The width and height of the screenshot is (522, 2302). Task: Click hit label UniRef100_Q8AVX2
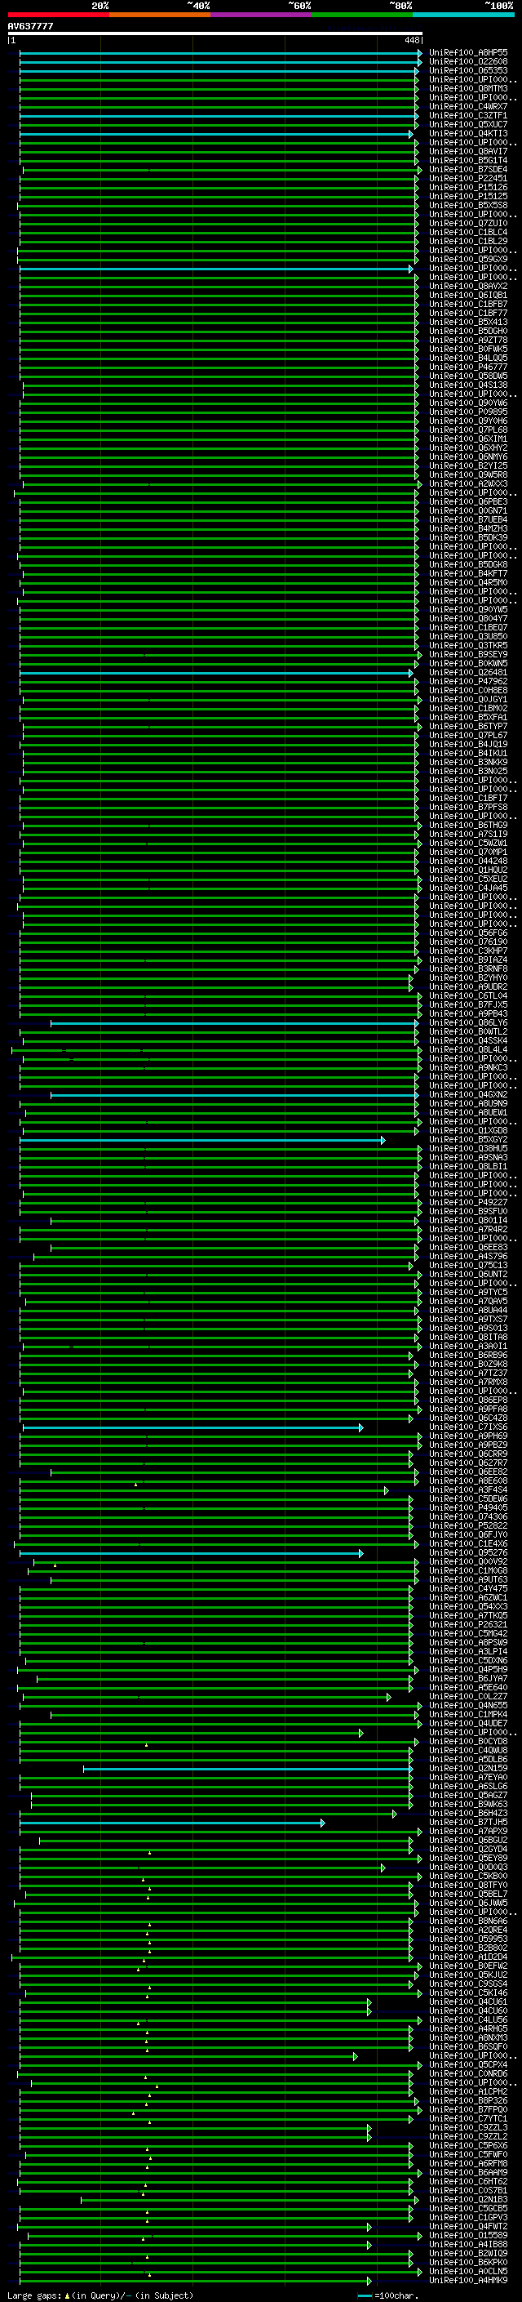click(x=468, y=286)
